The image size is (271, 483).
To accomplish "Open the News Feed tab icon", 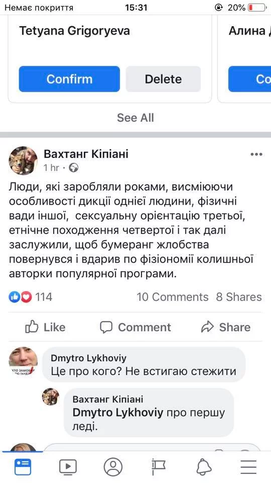I will pos(23,467).
